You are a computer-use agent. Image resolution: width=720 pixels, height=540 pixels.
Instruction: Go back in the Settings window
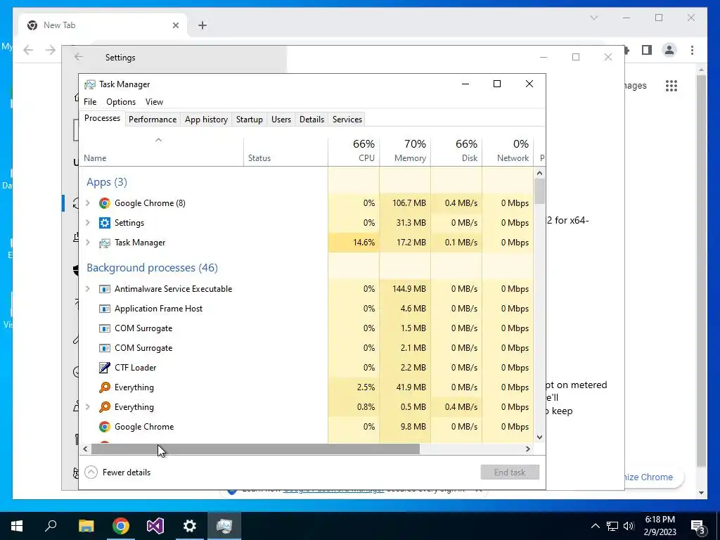(79, 57)
